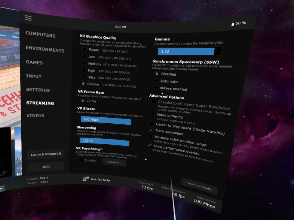Open the hamburger menu icon
Screen dimensions: 294x220
[x=28, y=18]
